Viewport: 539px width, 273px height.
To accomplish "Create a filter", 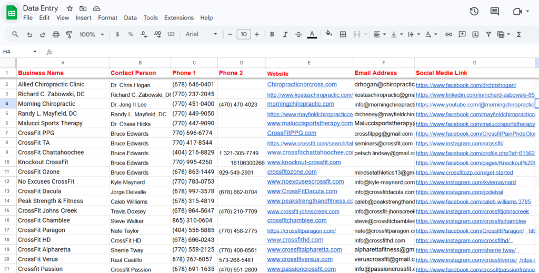I will 488,34.
